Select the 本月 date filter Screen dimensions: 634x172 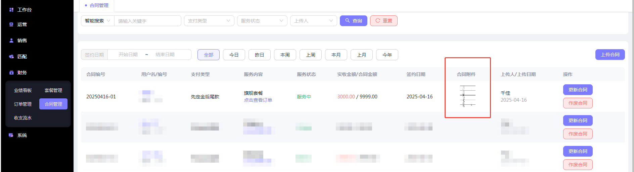click(336, 55)
